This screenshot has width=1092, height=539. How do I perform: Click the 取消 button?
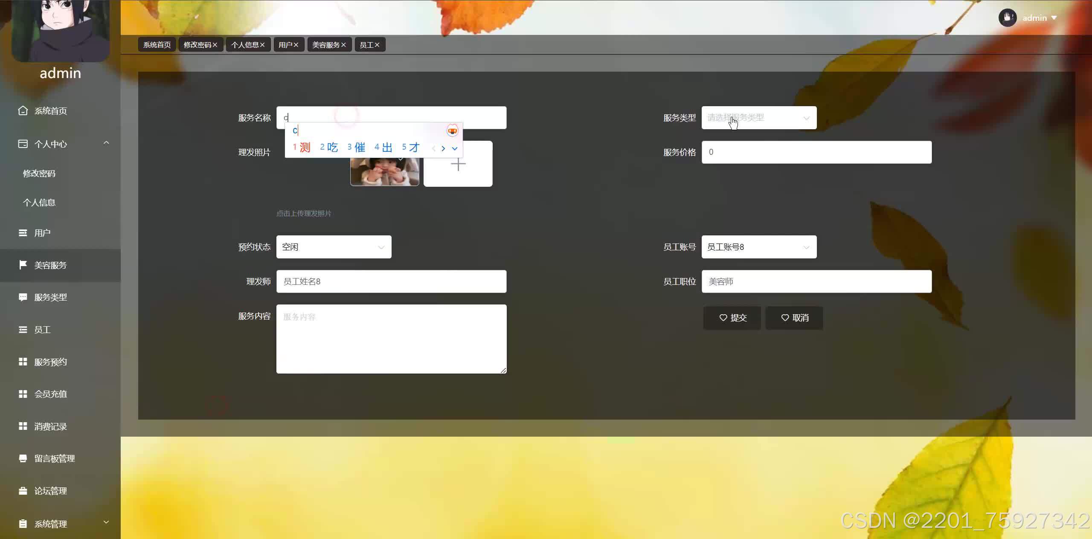[794, 318]
